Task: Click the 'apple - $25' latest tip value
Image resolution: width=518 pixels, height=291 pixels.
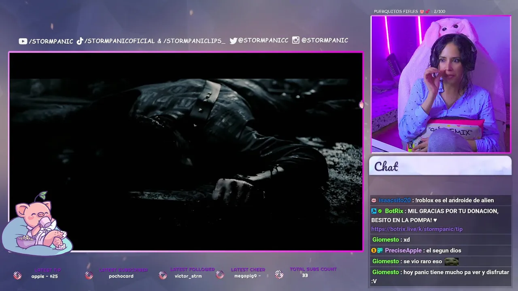Action: [45, 276]
